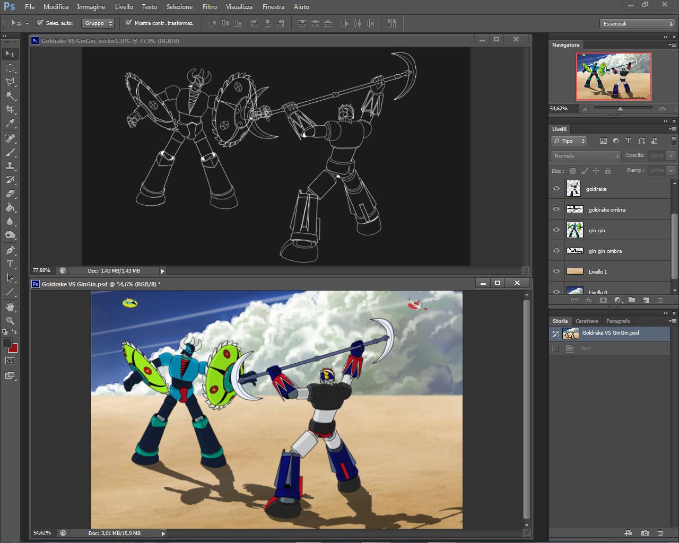This screenshot has height=543, width=679.
Task: Select the Elliptical Marquee tool
Action: [10, 68]
